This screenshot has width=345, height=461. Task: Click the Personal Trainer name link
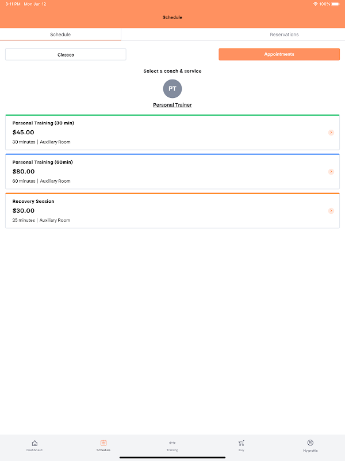click(172, 105)
